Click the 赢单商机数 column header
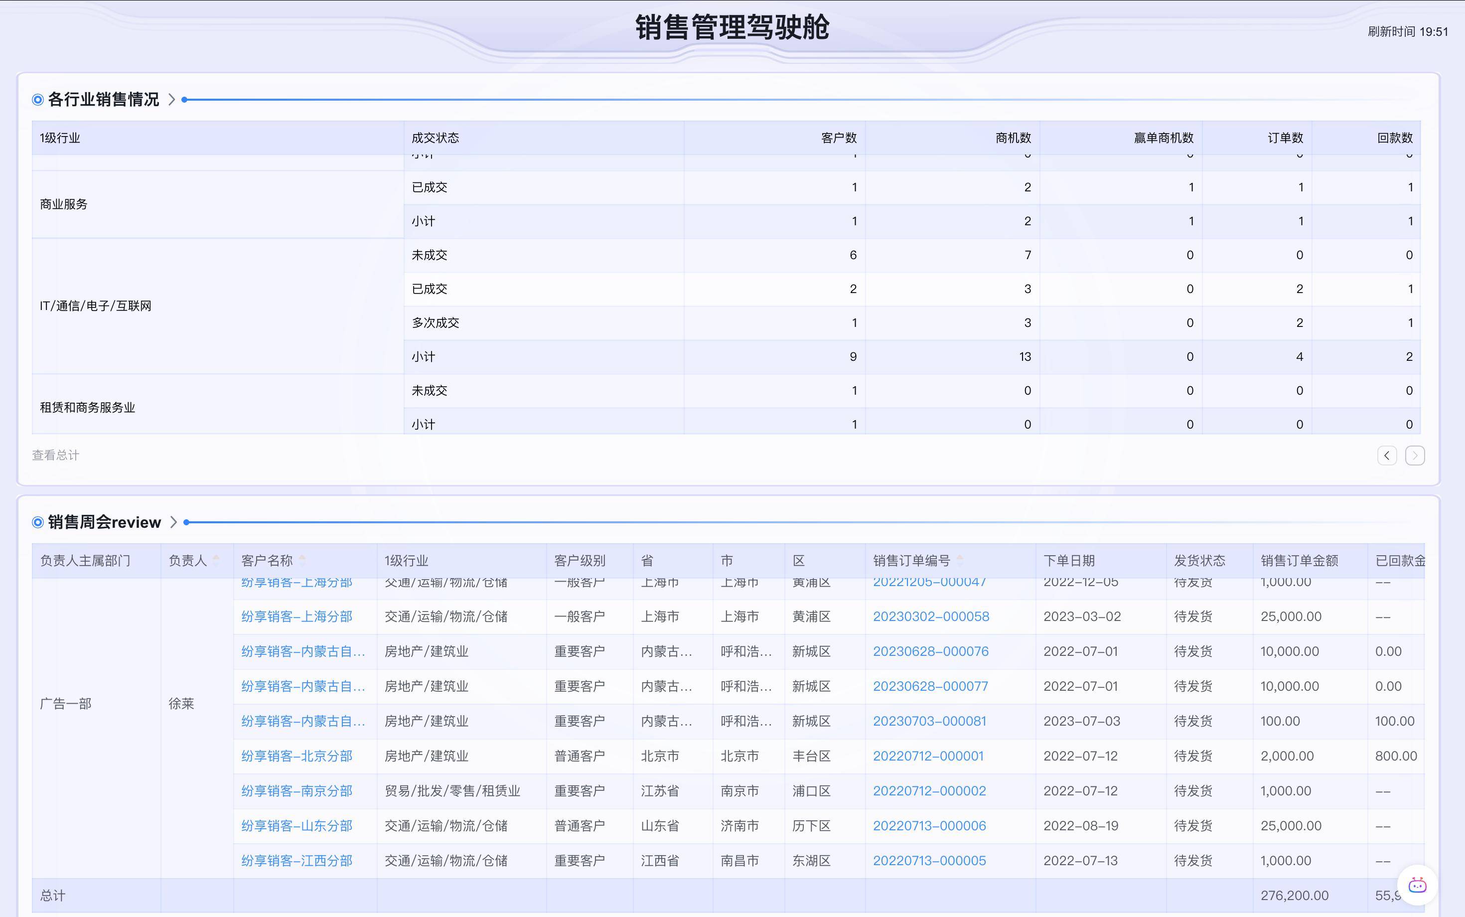This screenshot has width=1465, height=917. 1163,138
